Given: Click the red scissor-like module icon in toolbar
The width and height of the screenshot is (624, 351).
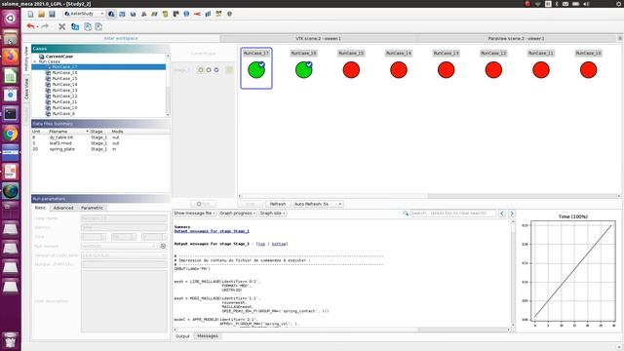Looking at the screenshot, I should click(x=197, y=14).
